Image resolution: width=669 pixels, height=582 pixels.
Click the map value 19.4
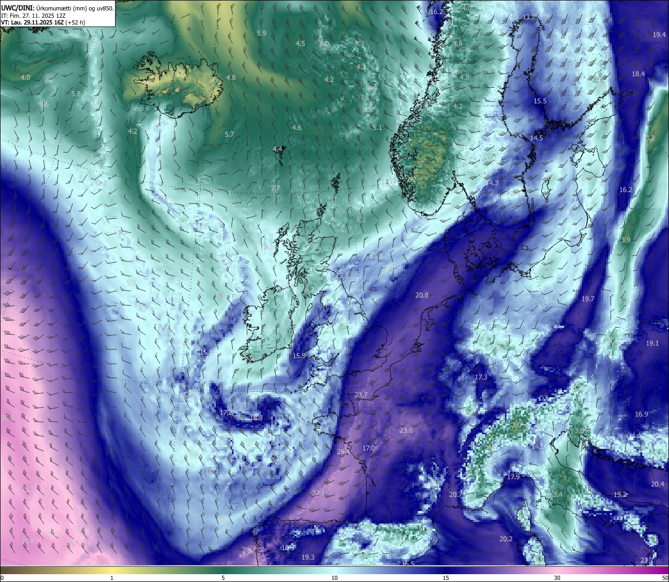(x=659, y=35)
